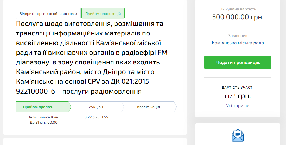Select the 'Кваліфікація' stage step
This screenshot has width=286, height=145.
[148, 107]
